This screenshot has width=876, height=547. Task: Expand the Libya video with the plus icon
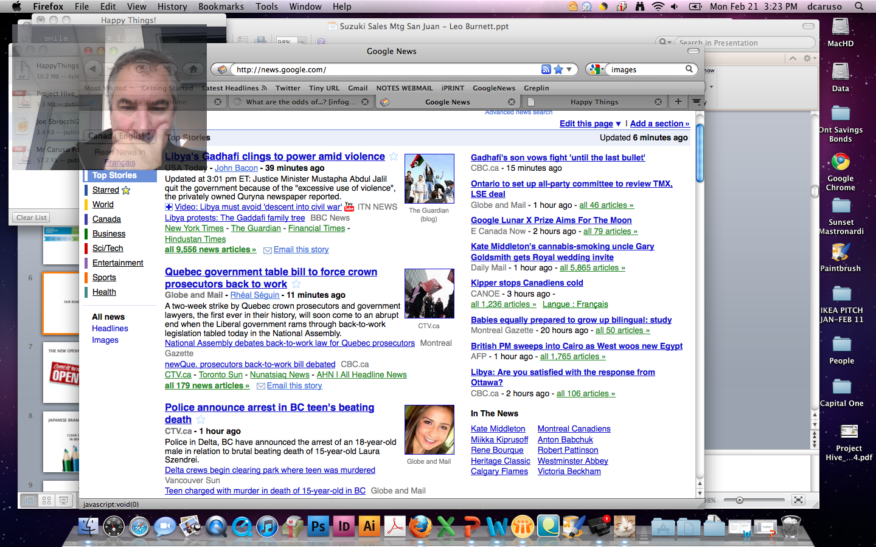[x=169, y=207]
